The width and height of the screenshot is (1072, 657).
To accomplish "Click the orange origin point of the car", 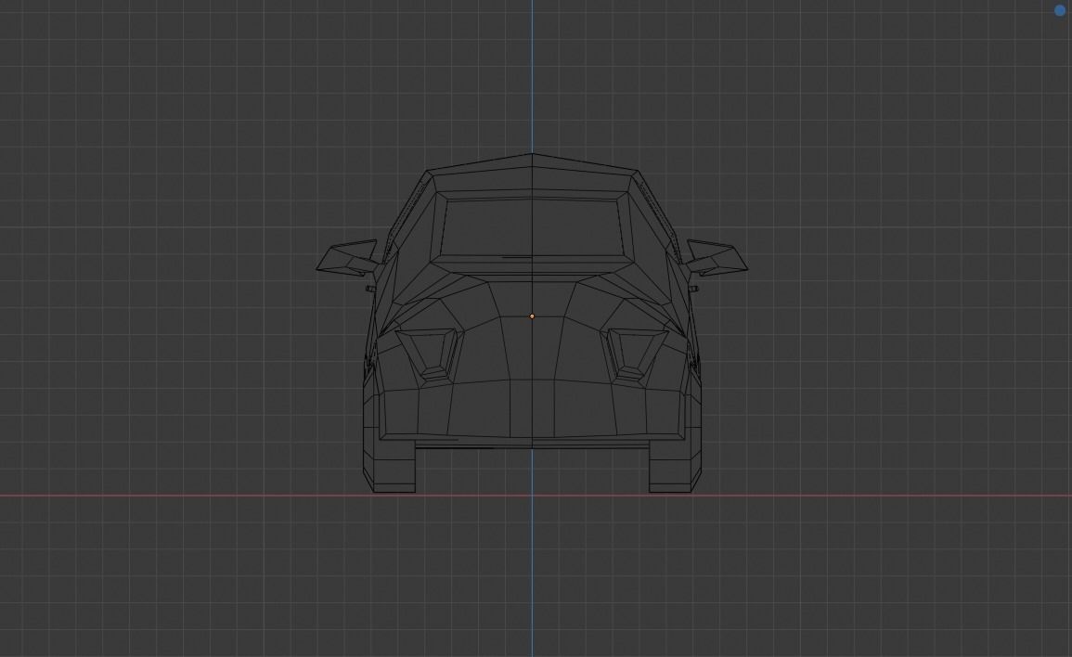I will [532, 316].
